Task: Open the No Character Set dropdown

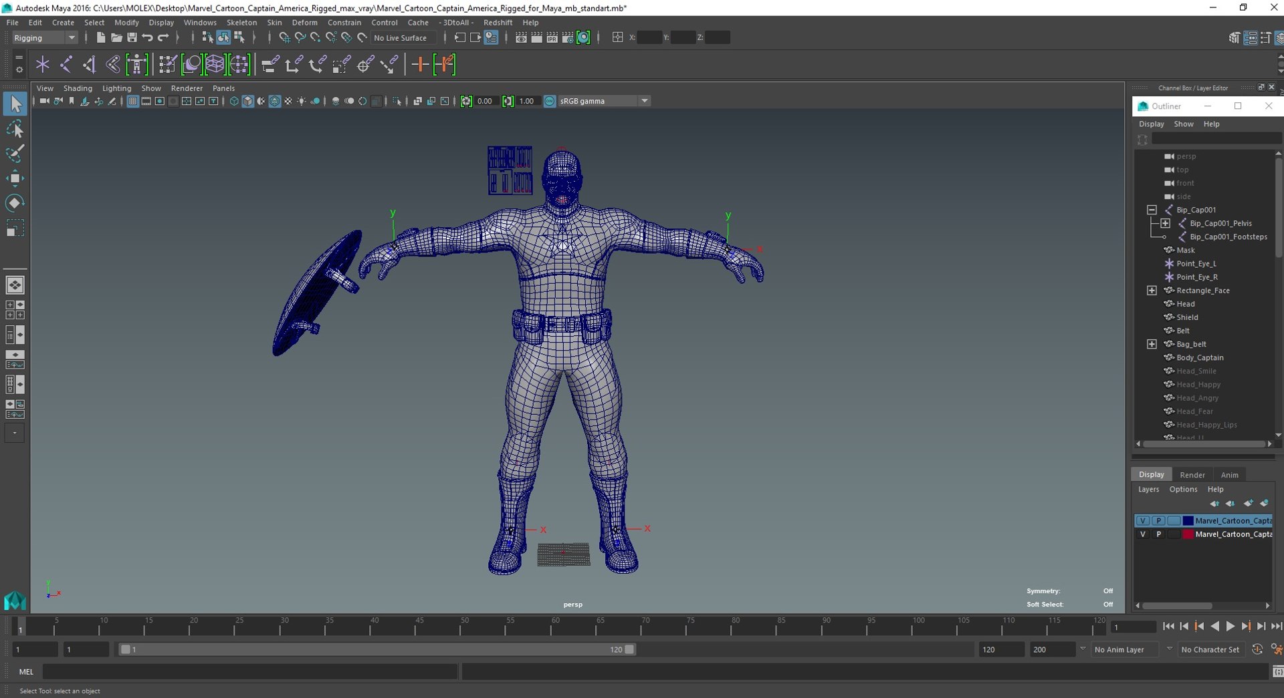Action: (1210, 649)
